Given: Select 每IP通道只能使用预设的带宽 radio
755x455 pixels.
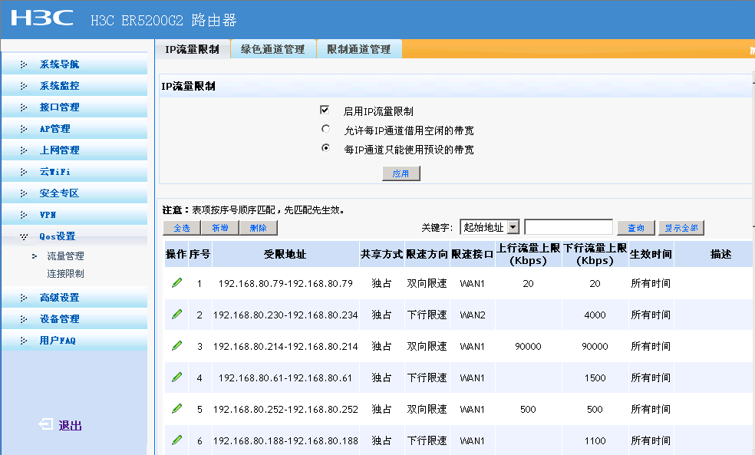Looking at the screenshot, I should coord(325,148).
